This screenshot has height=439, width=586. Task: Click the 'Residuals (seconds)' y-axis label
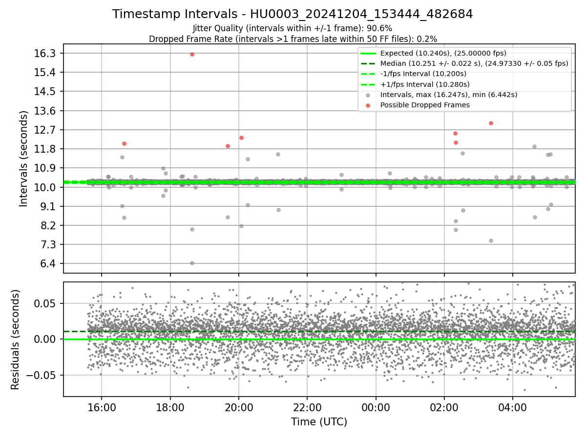click(x=15, y=339)
